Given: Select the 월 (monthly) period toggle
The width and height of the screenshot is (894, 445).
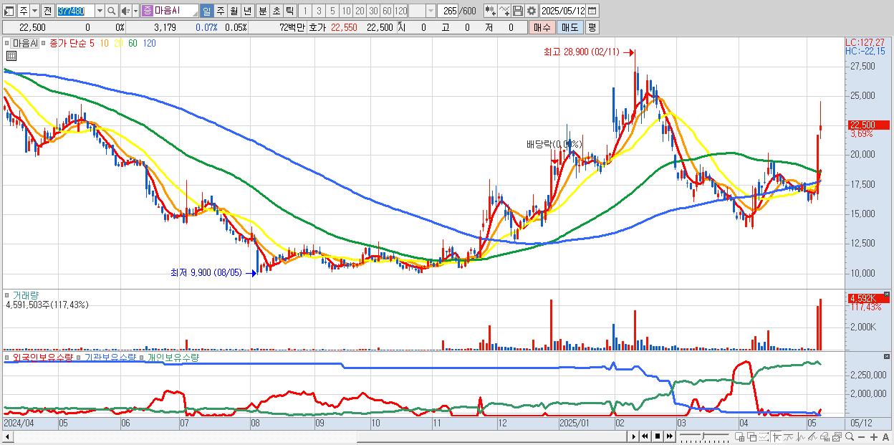Looking at the screenshot, I should 234,11.
